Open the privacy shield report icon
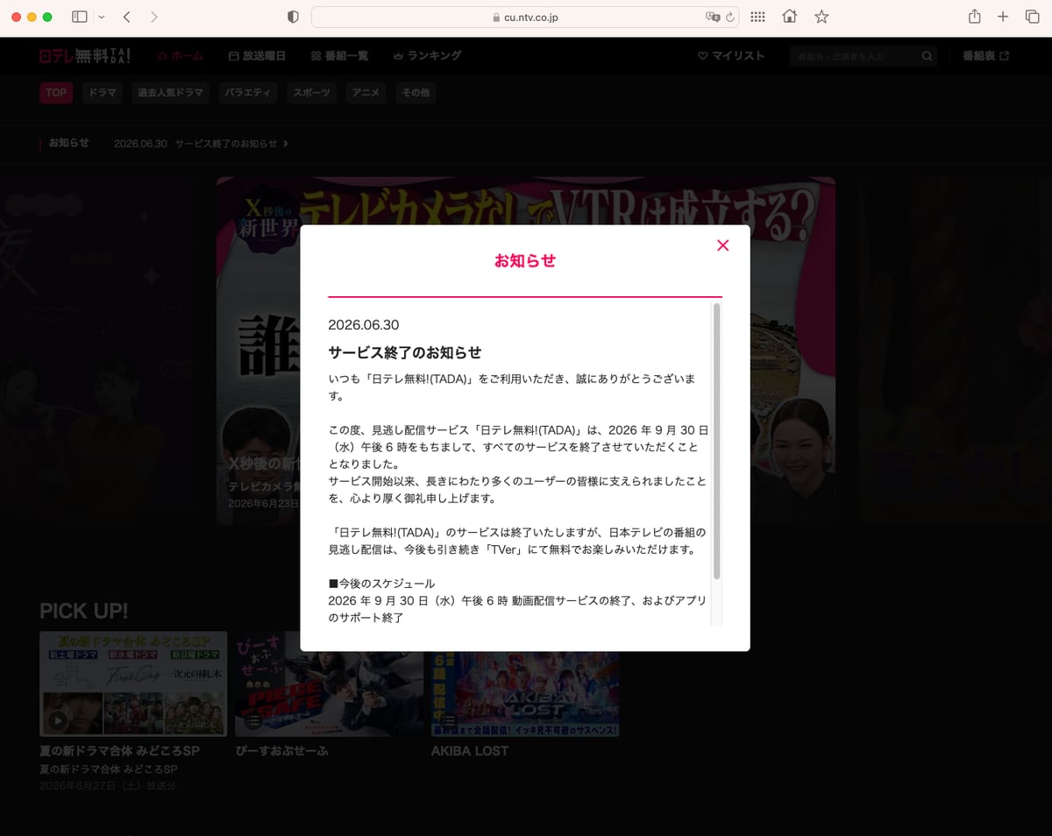1052x836 pixels. click(x=294, y=17)
